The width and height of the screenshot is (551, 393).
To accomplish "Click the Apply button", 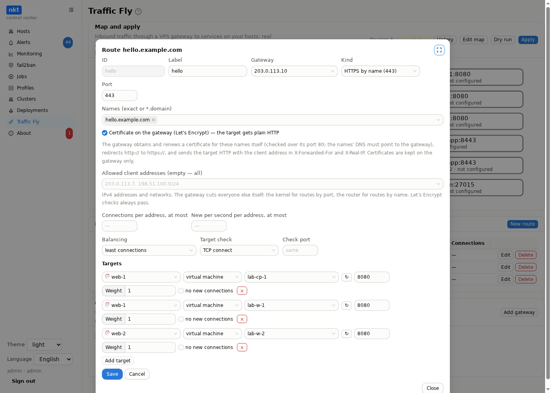I will [x=528, y=40].
